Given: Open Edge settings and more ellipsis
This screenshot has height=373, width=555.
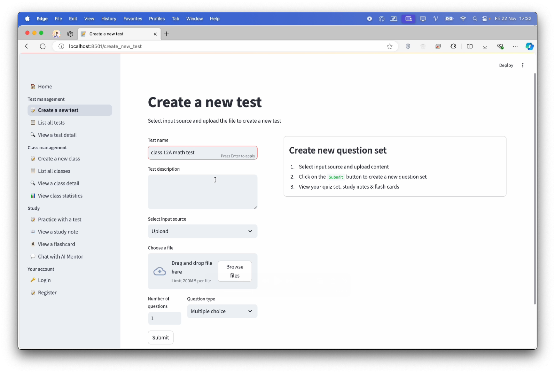Looking at the screenshot, I should pos(515,46).
